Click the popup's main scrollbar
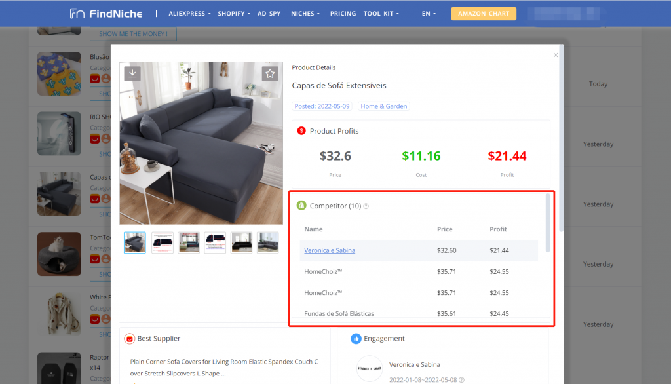This screenshot has height=384, width=671. pyautogui.click(x=561, y=137)
